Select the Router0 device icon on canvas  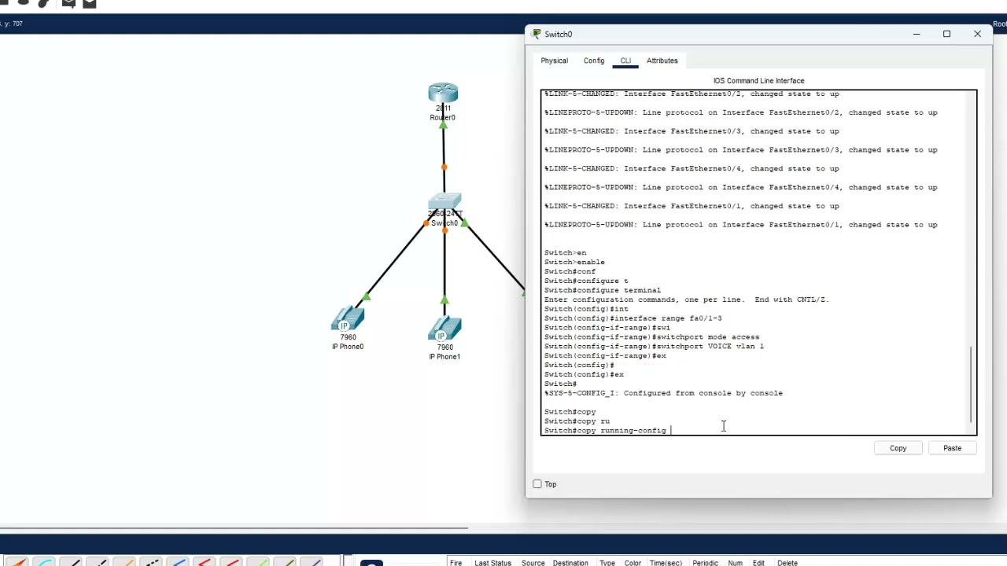pos(443,93)
